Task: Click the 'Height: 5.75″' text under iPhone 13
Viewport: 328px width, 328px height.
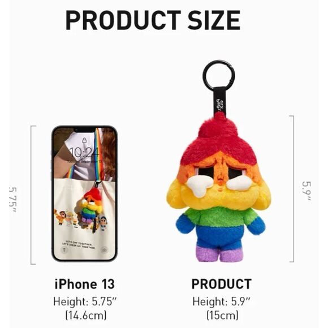Action: pos(85,301)
